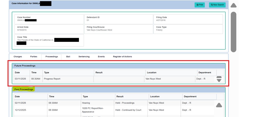253x117 pixels.
Task: Select the Proceedings tab
Action: [x=52, y=57]
